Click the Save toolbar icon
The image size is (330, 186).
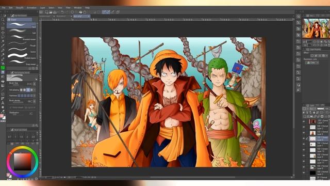55,12
